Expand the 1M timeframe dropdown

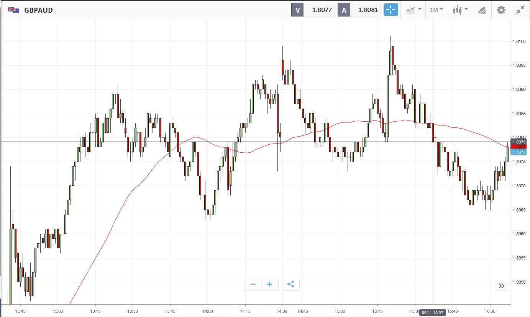[x=436, y=10]
